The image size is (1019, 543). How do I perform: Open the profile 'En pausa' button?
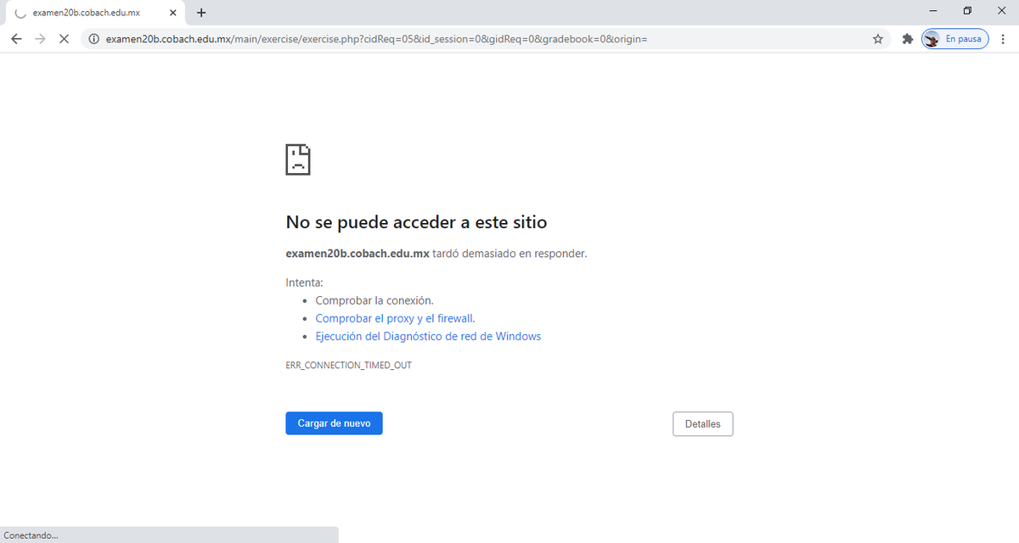955,39
